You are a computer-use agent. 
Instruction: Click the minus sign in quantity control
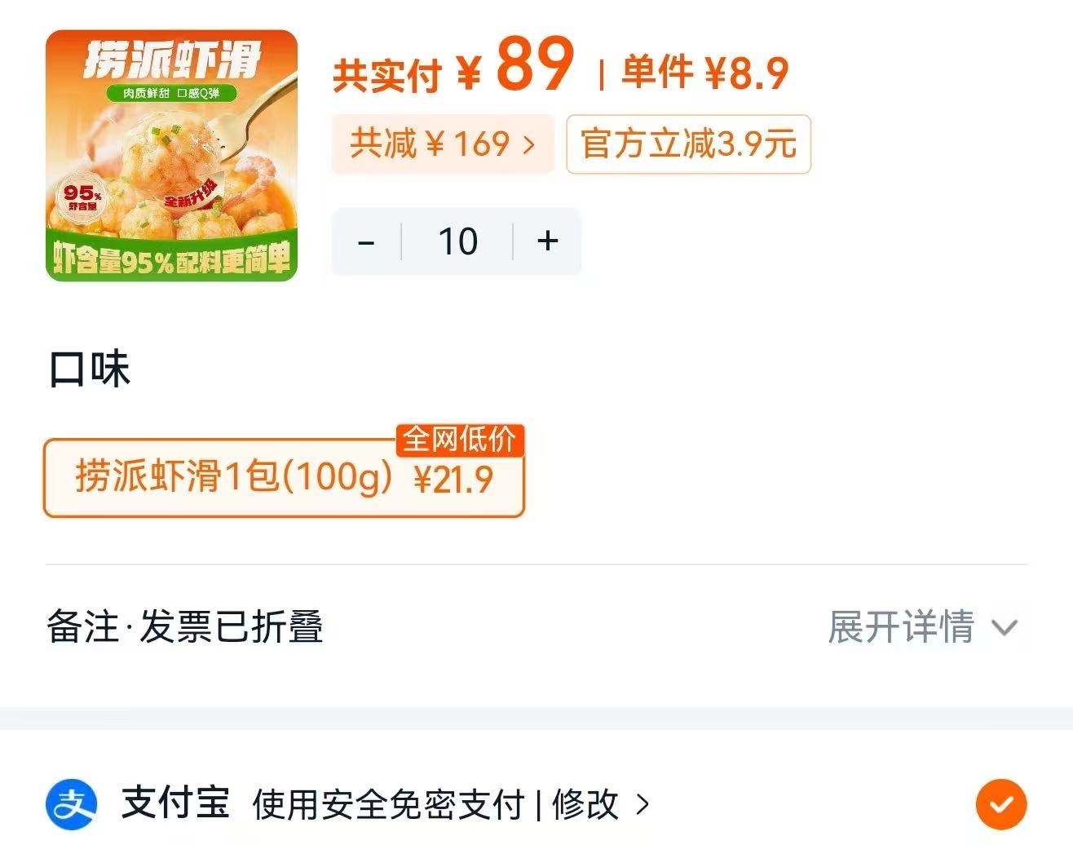tap(366, 241)
